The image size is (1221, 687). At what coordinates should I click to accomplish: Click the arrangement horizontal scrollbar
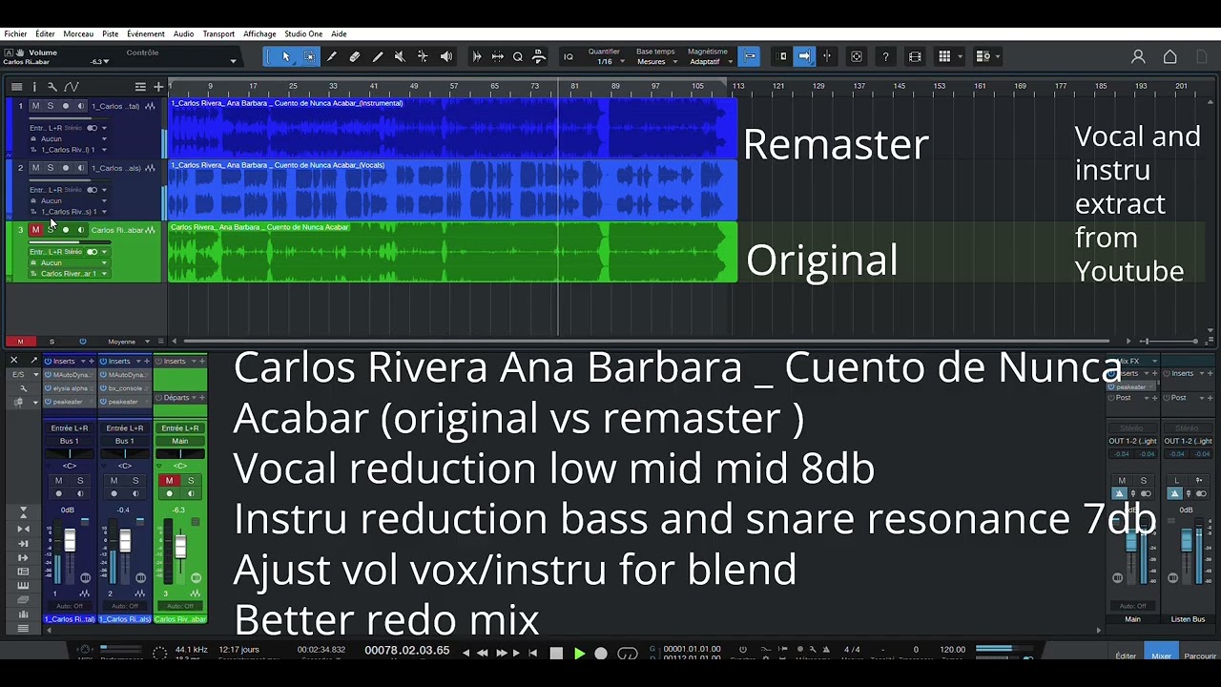pos(646,342)
